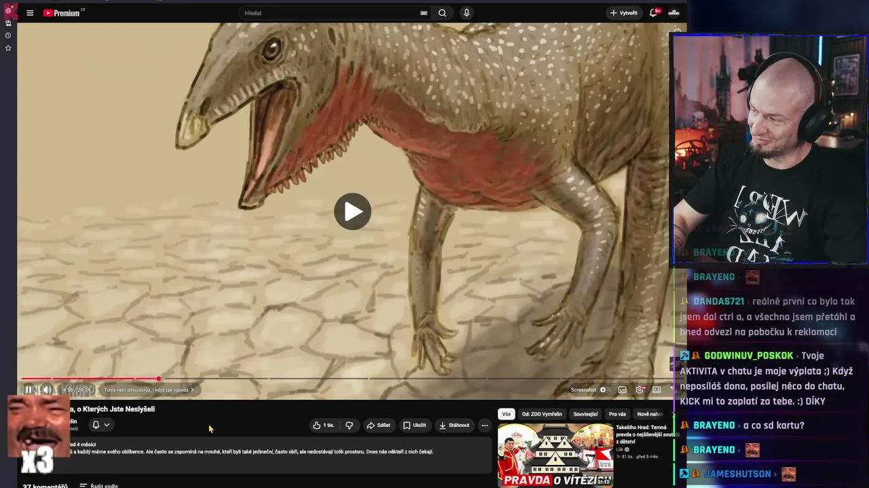Open Takešiho Hrad video thumbnail

click(555, 455)
